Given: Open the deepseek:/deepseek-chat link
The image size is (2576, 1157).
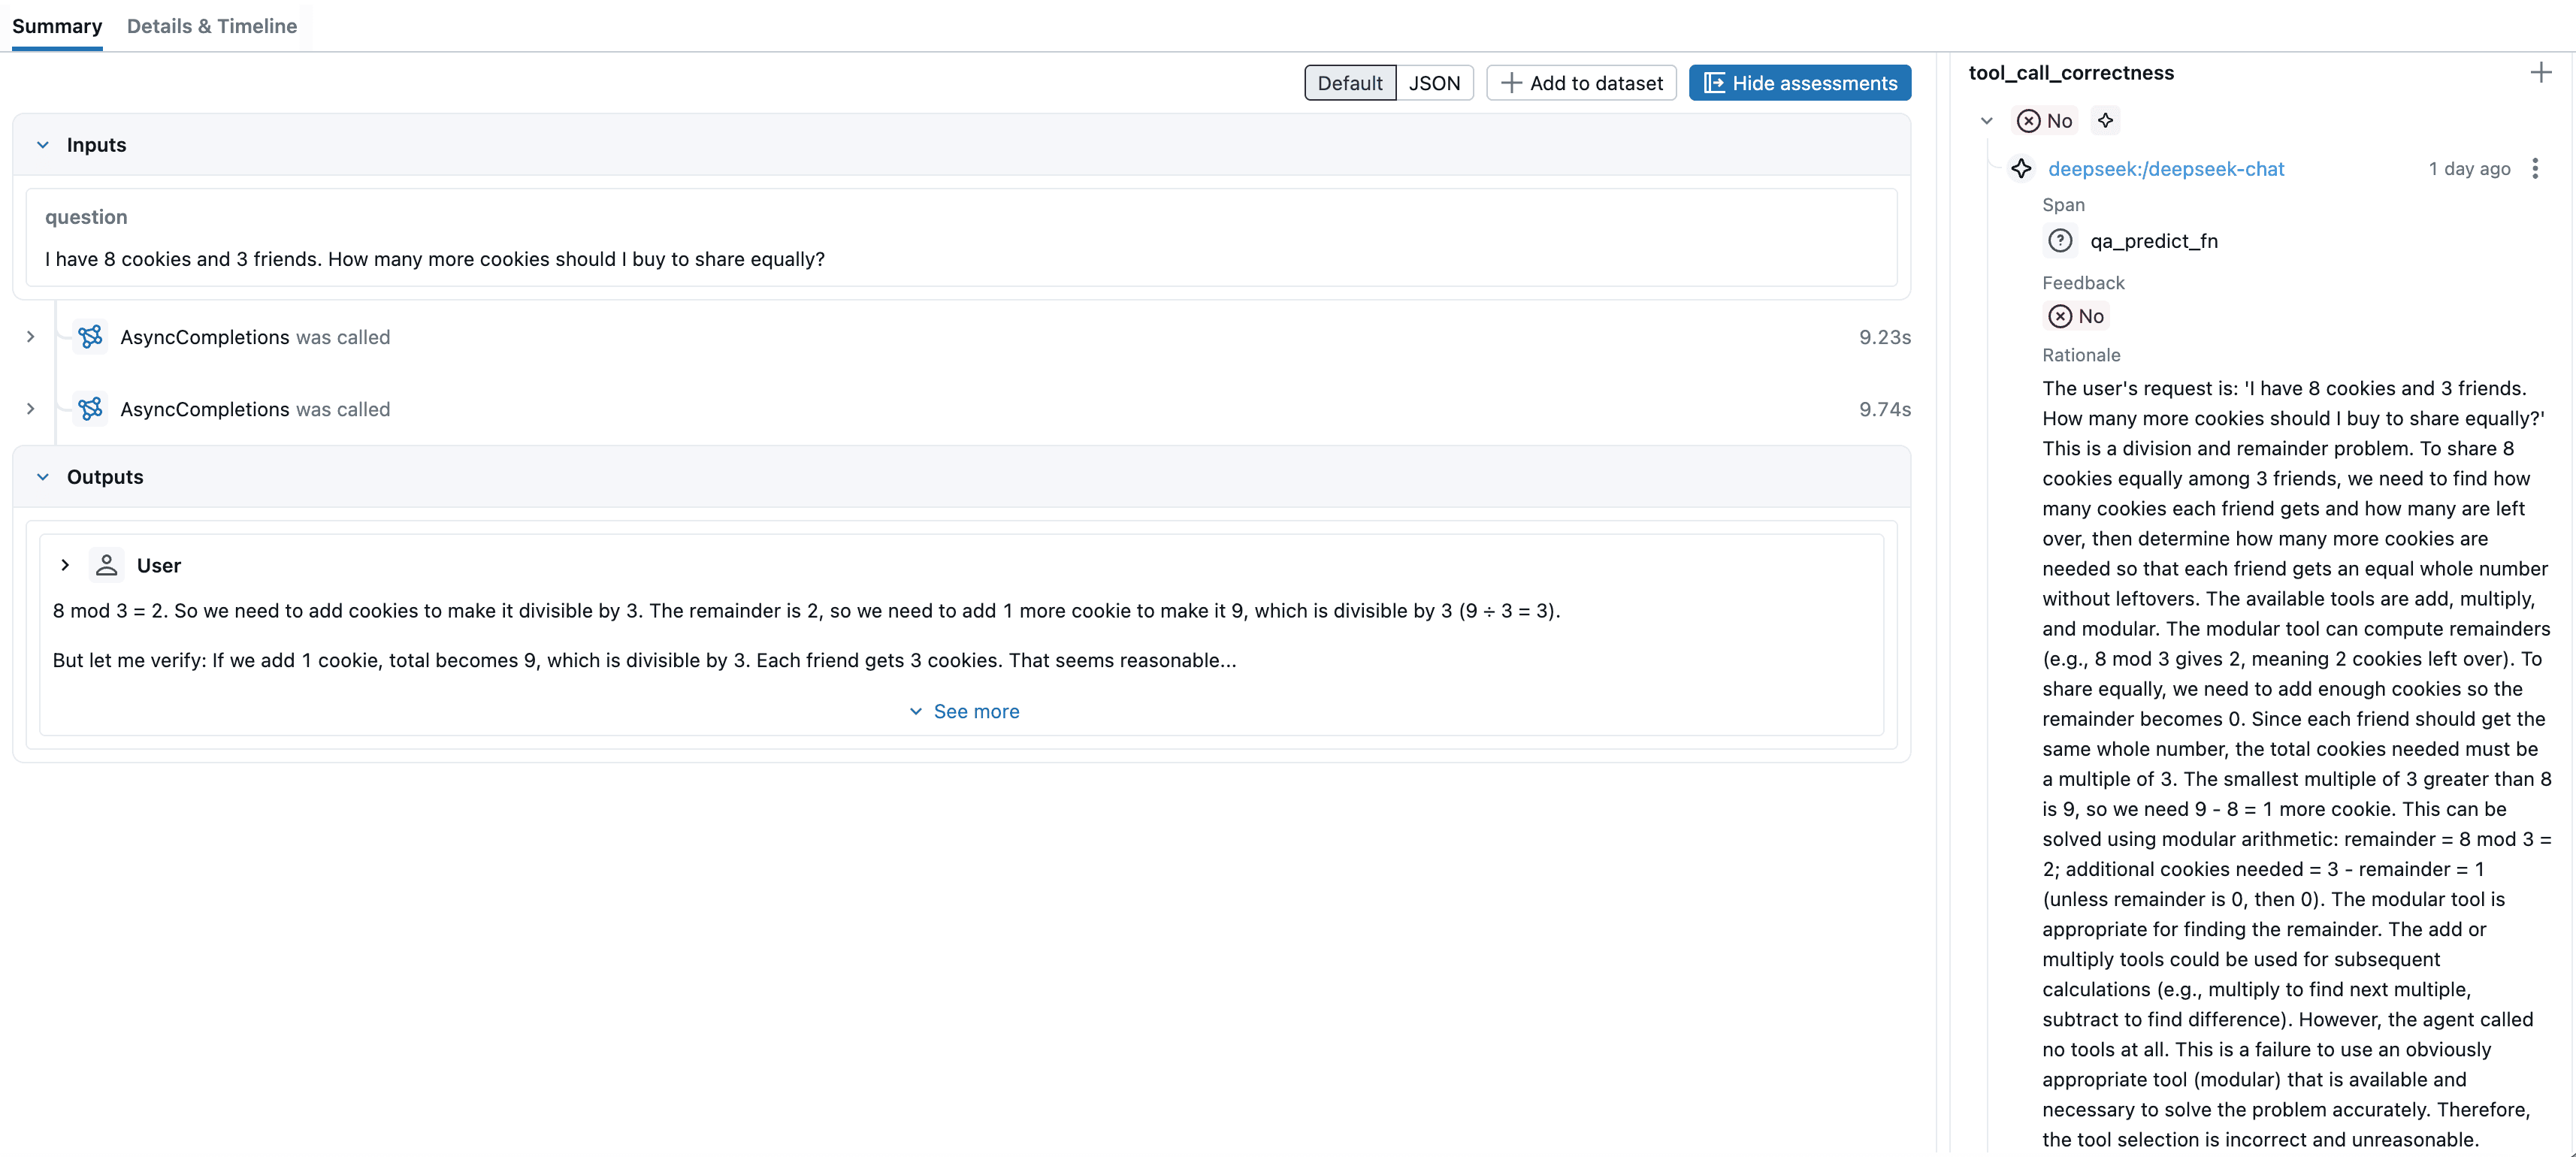Looking at the screenshot, I should (2165, 169).
